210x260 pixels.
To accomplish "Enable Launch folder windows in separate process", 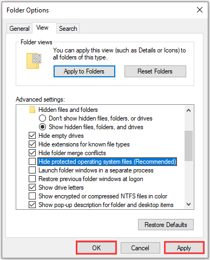I will [32, 170].
